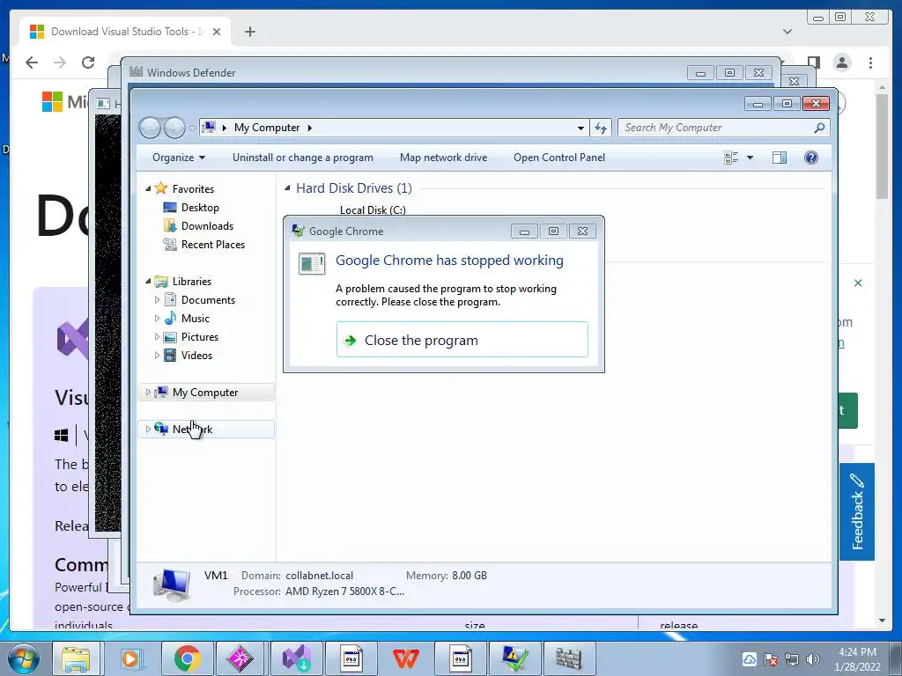The width and height of the screenshot is (902, 676).
Task: Open the firewall brick-wall taskbar icon
Action: (569, 658)
